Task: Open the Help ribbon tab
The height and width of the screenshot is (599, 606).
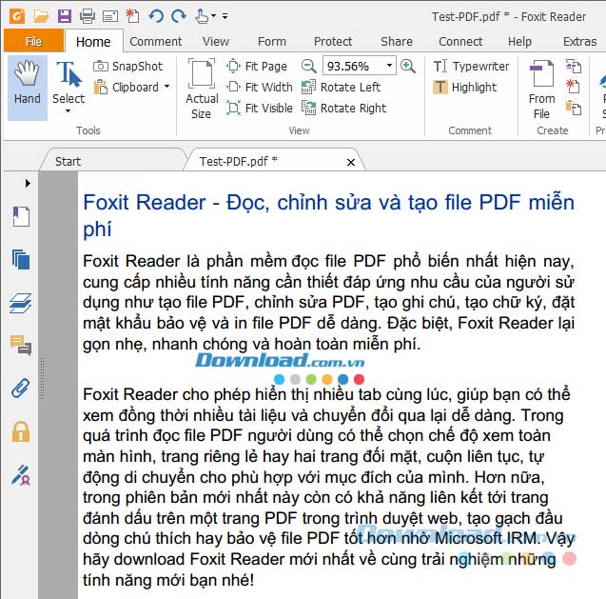Action: tap(519, 41)
